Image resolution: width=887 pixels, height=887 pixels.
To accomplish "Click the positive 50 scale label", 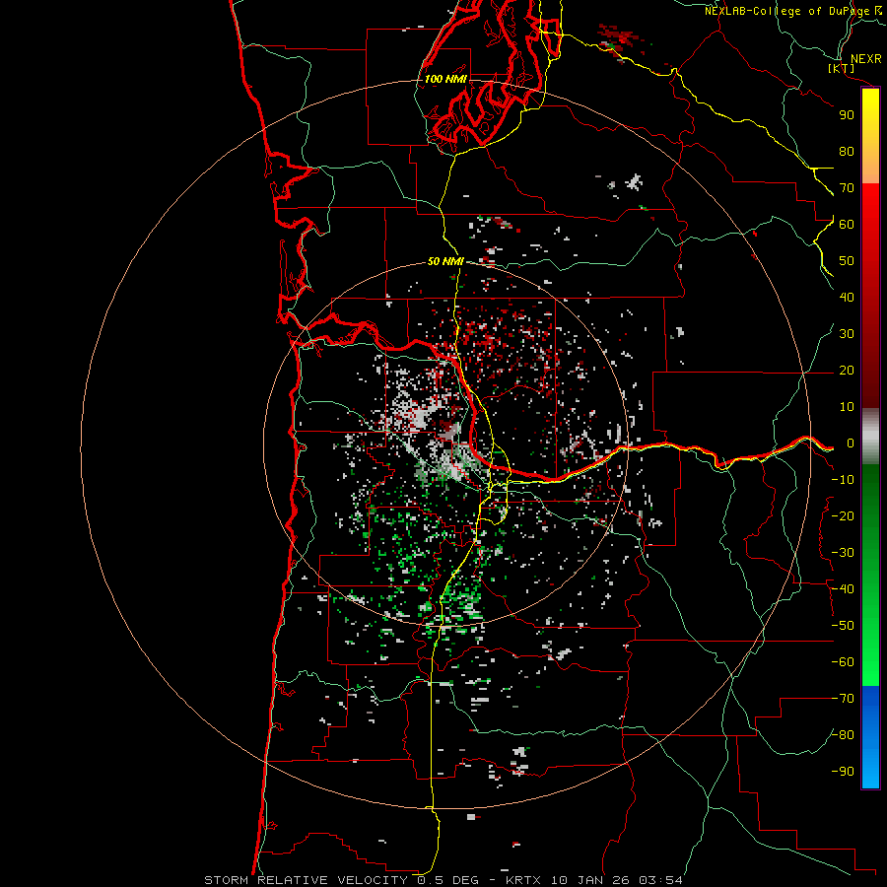I will tap(847, 261).
